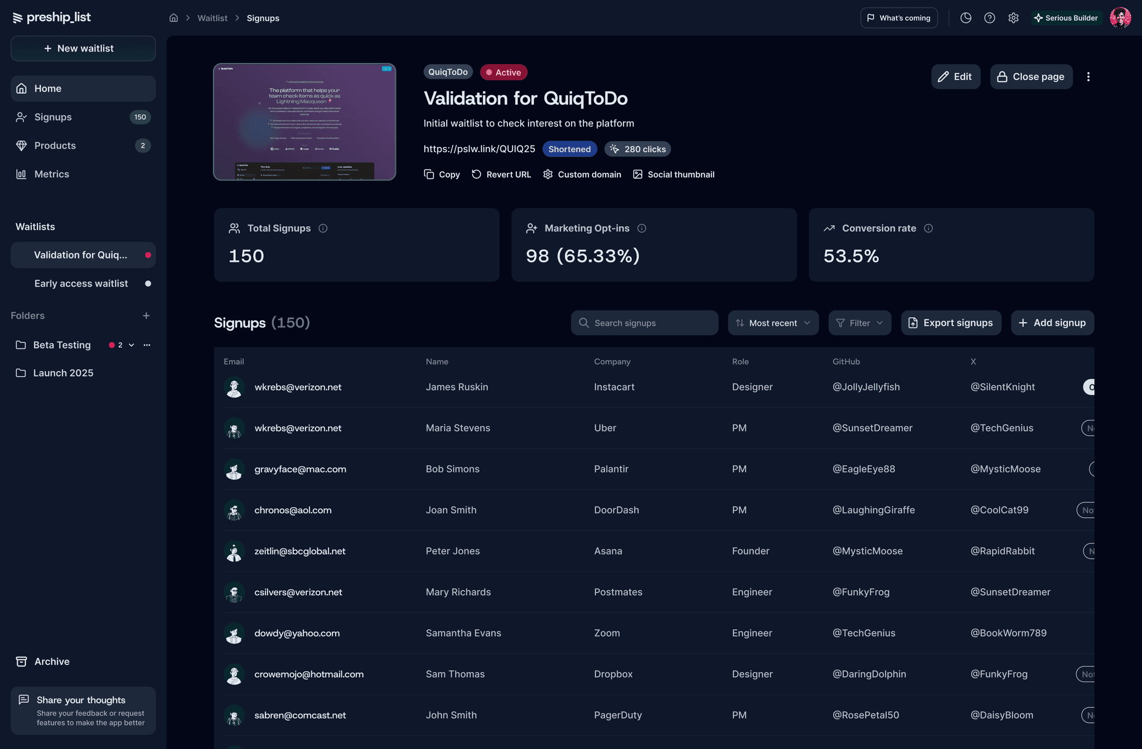Click the Shortened URL pill toggle
Image resolution: width=1142 pixels, height=749 pixels.
(x=569, y=149)
